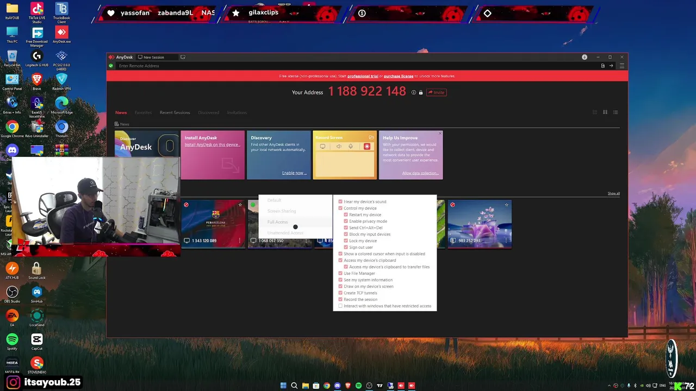The height and width of the screenshot is (391, 696).
Task: Switch to the Recent Sessions tab
Action: coord(175,112)
